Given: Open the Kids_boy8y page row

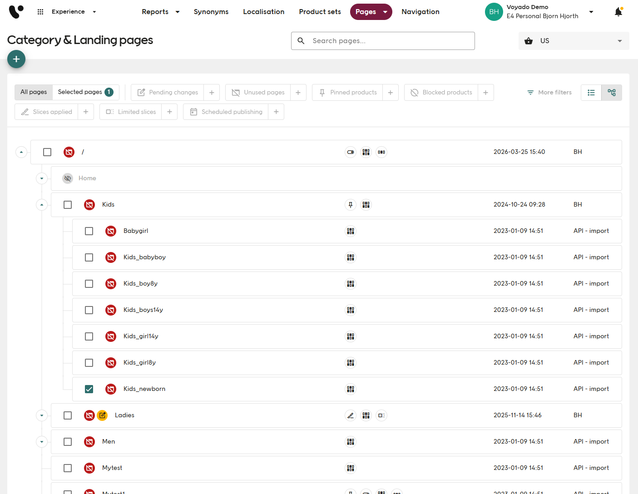Looking at the screenshot, I should click(x=140, y=284).
